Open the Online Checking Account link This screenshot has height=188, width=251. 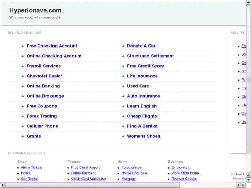54,56
